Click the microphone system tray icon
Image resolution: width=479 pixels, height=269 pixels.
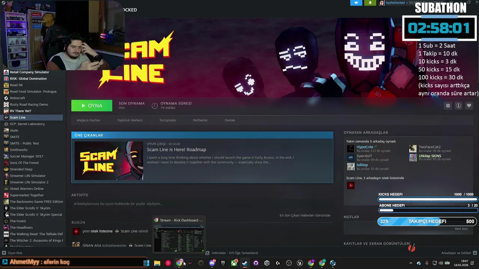(x=427, y=263)
